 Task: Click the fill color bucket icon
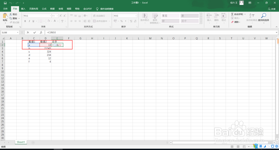tap(49, 21)
